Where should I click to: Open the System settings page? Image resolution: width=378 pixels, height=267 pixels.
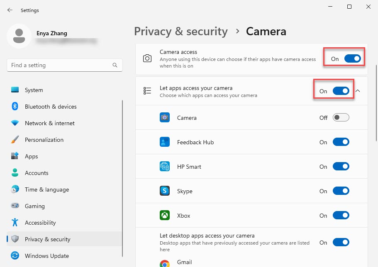pyautogui.click(x=34, y=90)
